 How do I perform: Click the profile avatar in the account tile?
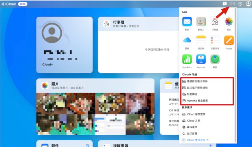click(x=52, y=33)
